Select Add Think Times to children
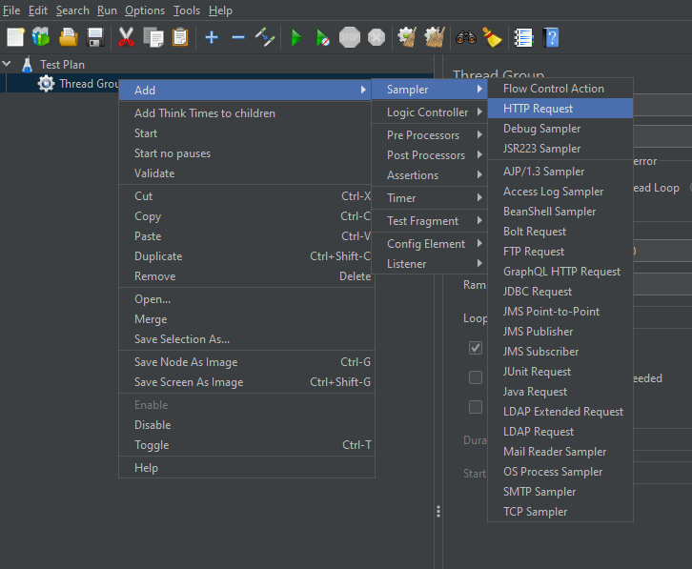This screenshot has height=569, width=692. tap(245, 113)
